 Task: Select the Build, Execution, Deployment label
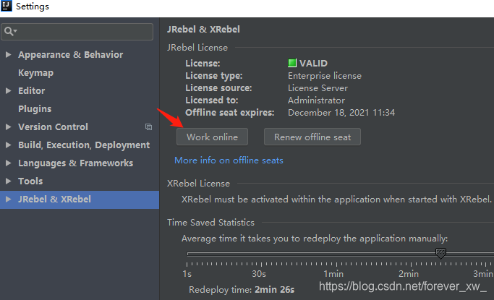tap(84, 145)
